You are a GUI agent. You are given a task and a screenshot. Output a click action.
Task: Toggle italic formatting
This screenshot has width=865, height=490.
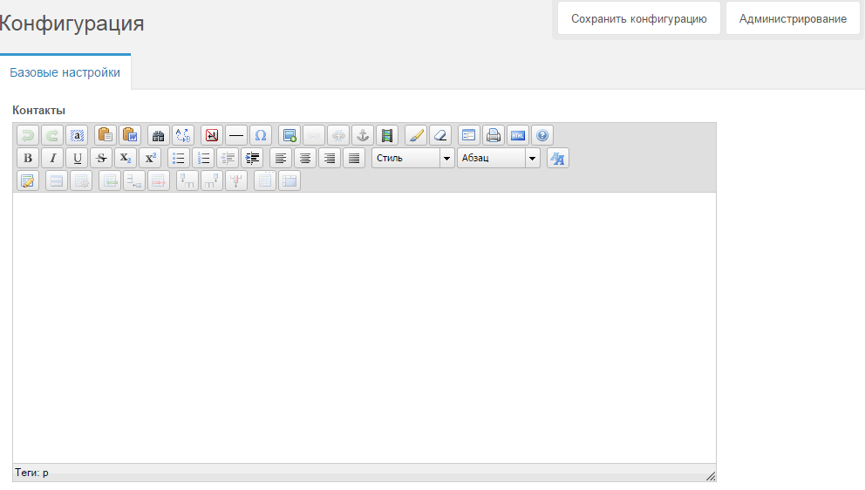52,159
